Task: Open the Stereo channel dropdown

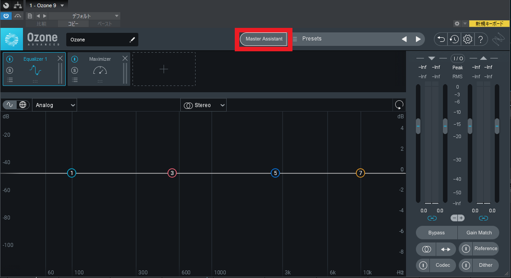Action: tap(203, 105)
